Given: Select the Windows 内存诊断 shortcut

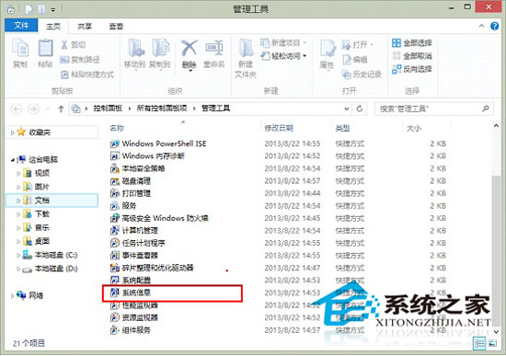Looking at the screenshot, I should coord(147,155).
